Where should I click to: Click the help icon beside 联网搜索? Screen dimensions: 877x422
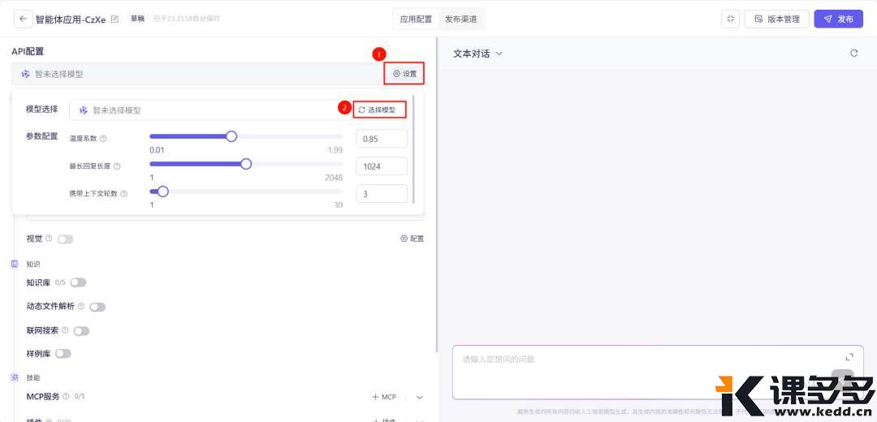click(x=65, y=330)
